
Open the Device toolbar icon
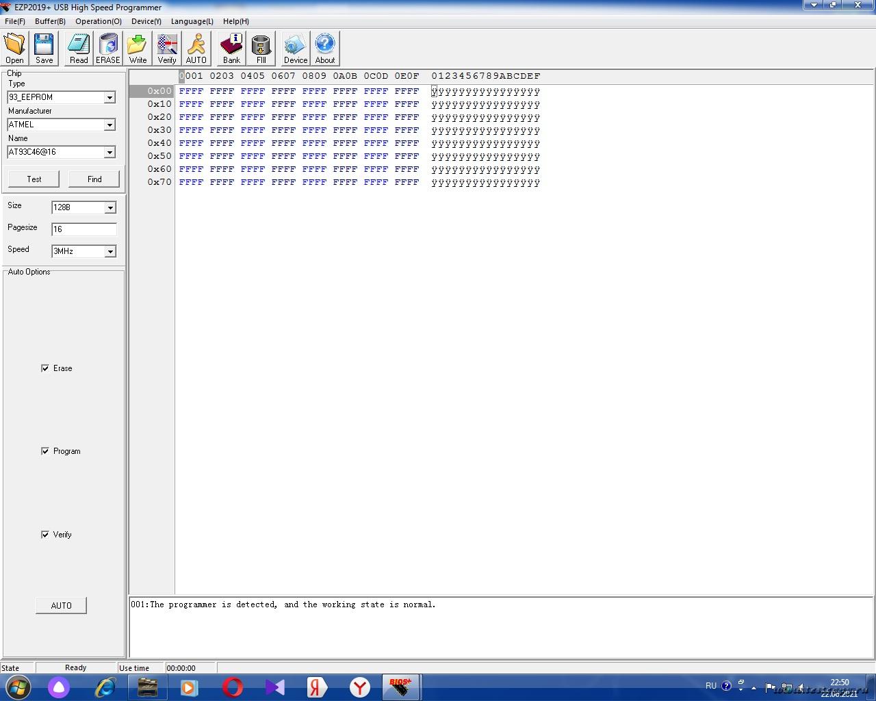pos(295,48)
